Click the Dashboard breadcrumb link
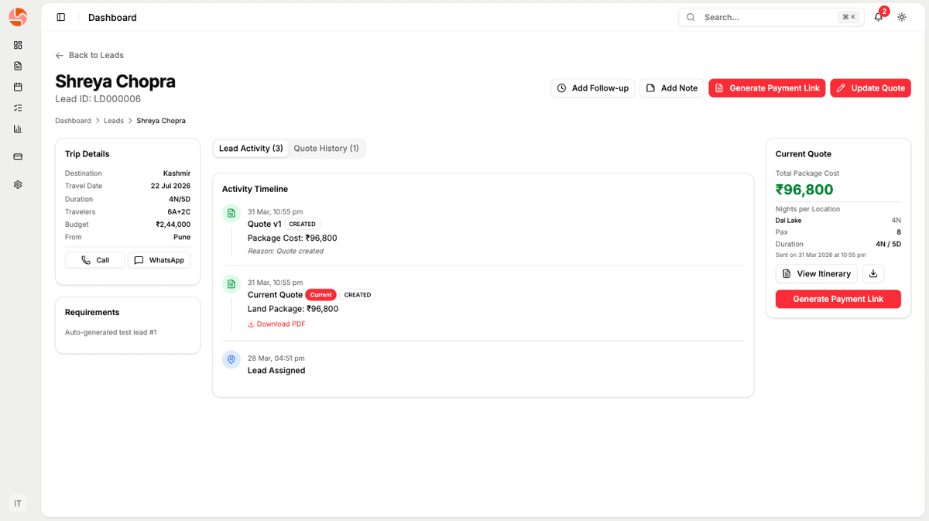Viewport: 929px width, 521px height. (73, 121)
